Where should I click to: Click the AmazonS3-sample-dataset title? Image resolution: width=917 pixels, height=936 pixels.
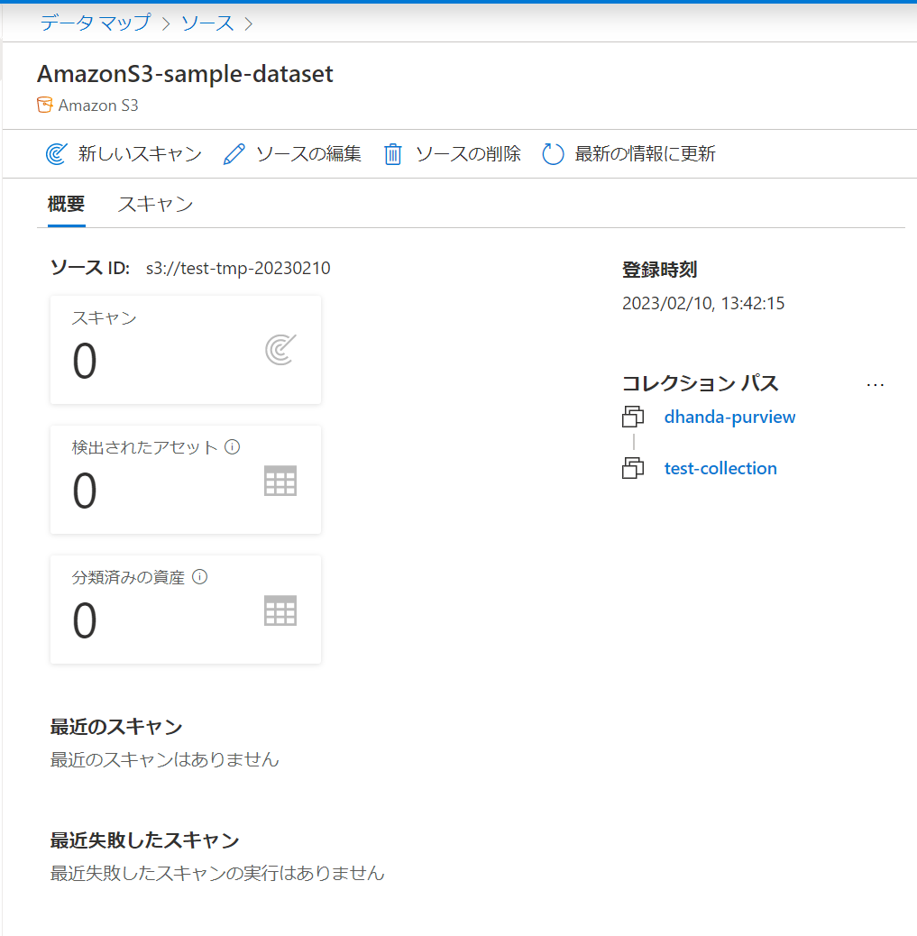tap(185, 74)
